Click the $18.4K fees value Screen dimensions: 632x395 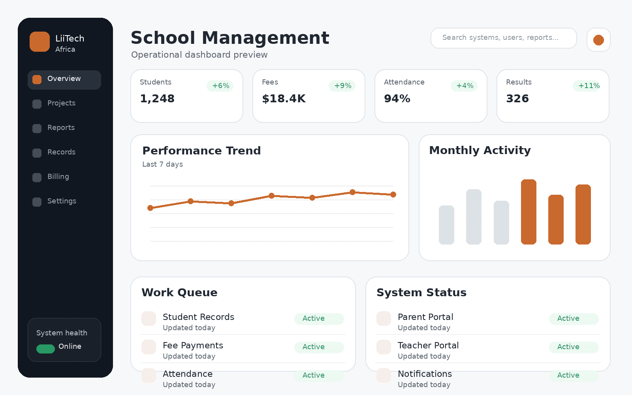click(284, 99)
